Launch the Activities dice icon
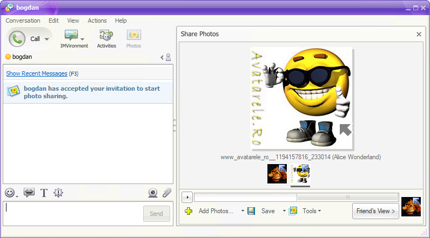430x238 pixels. tap(106, 35)
